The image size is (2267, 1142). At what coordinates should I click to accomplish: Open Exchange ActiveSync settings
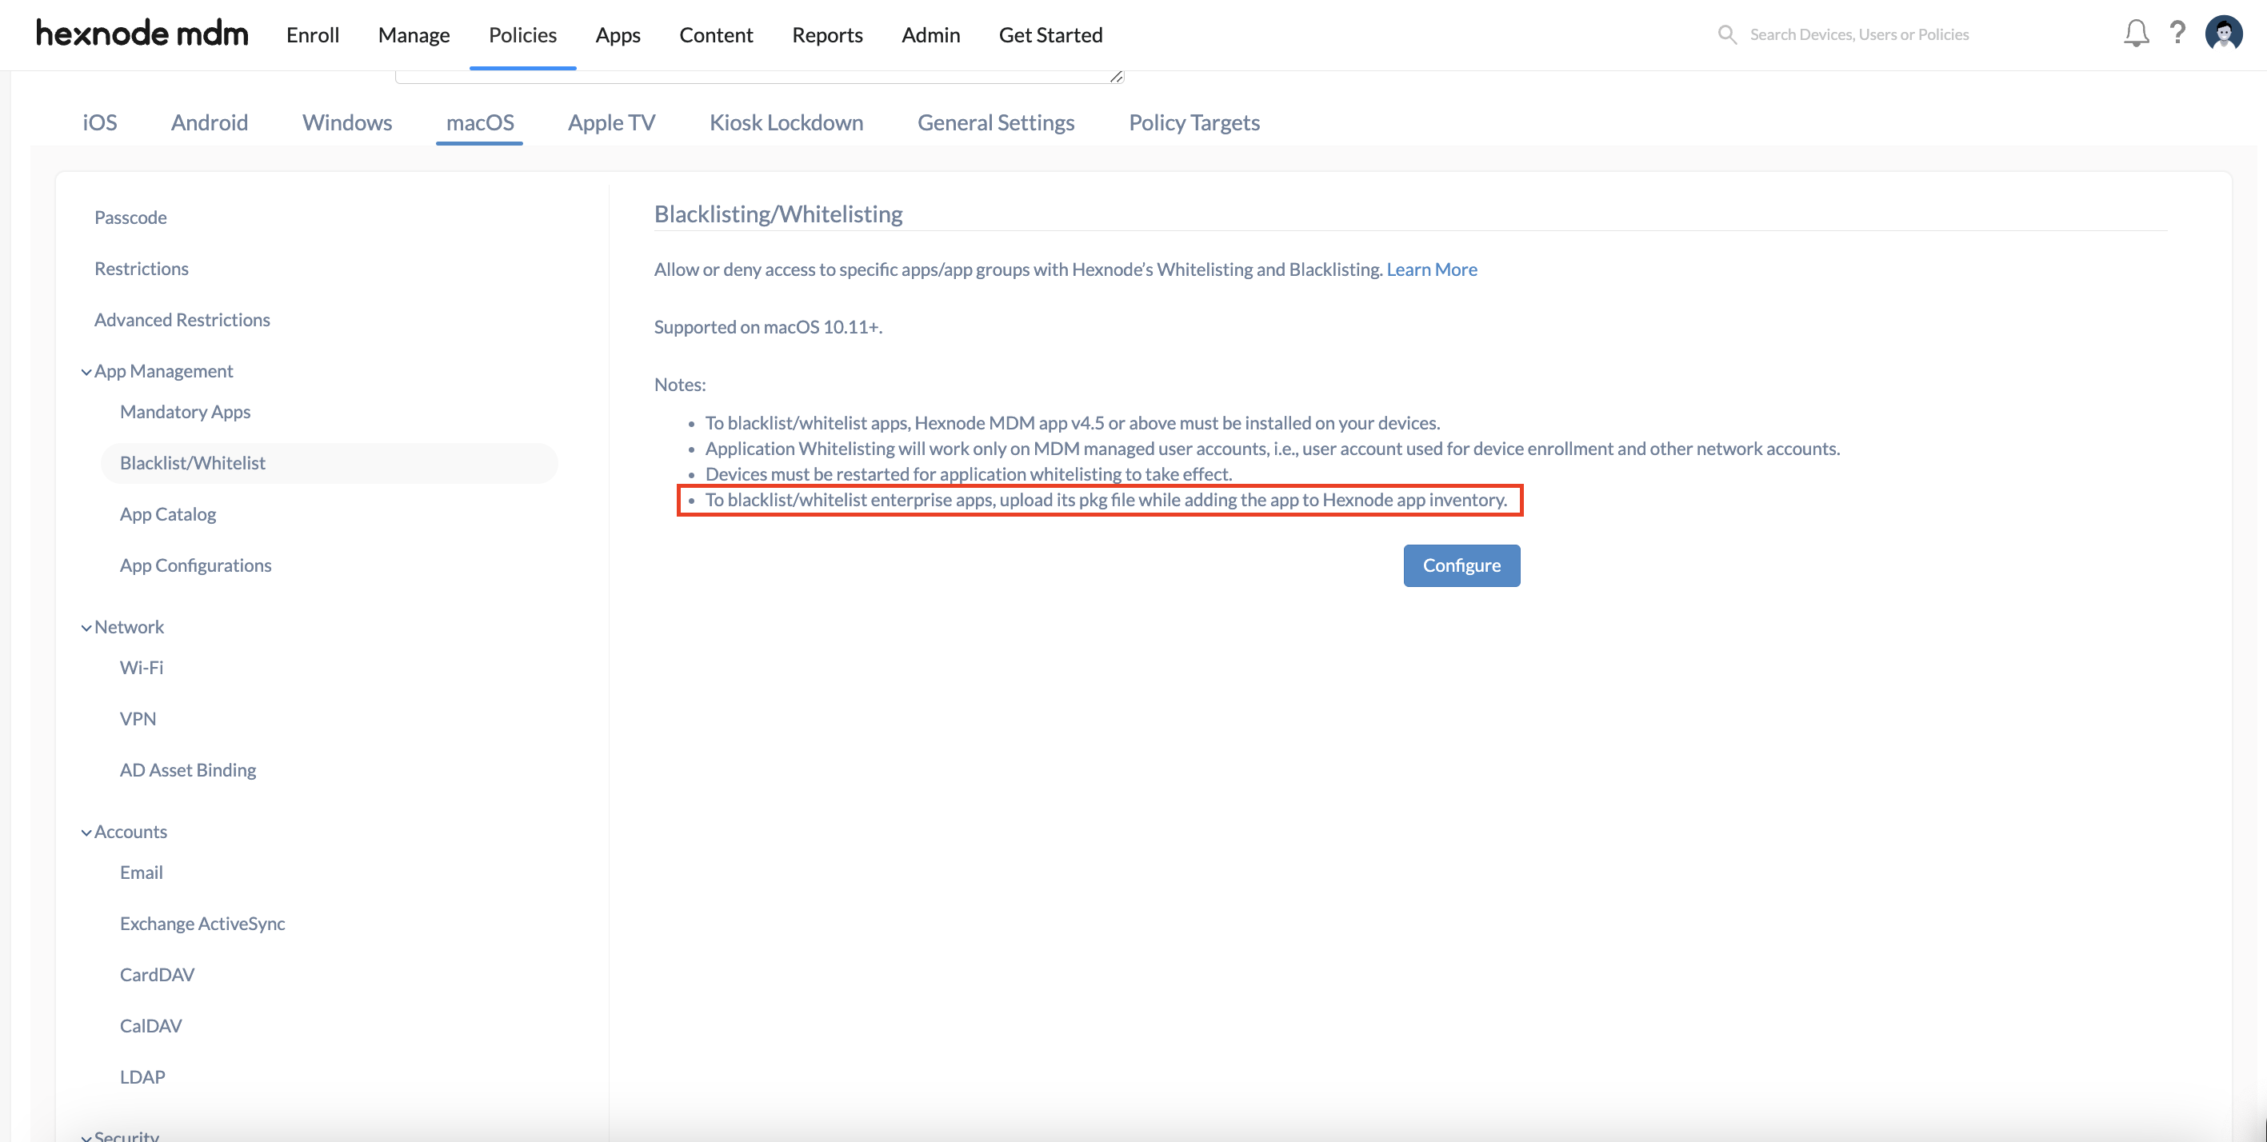[202, 924]
